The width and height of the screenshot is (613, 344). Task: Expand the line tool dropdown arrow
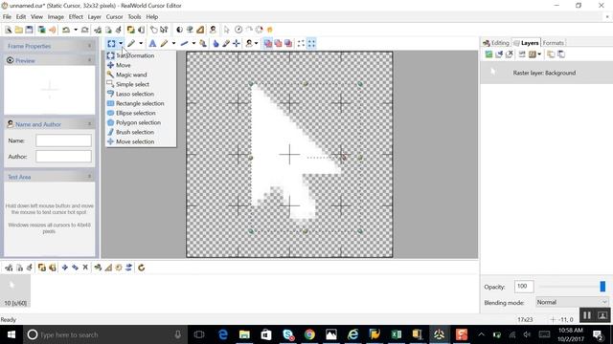193,43
